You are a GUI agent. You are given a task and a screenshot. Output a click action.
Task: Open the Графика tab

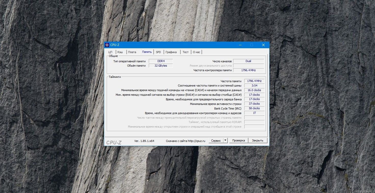171,52
